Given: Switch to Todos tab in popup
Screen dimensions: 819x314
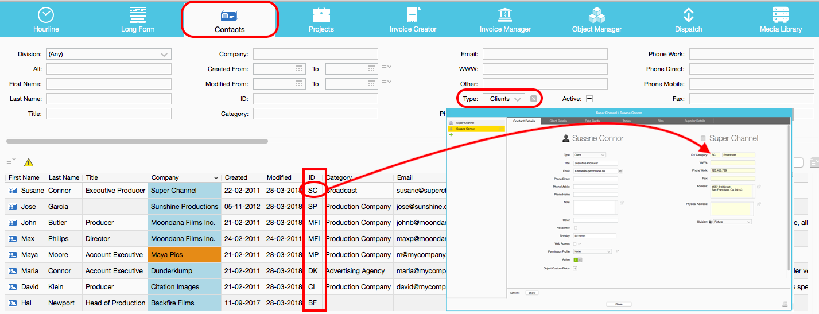Looking at the screenshot, I should pos(627,121).
